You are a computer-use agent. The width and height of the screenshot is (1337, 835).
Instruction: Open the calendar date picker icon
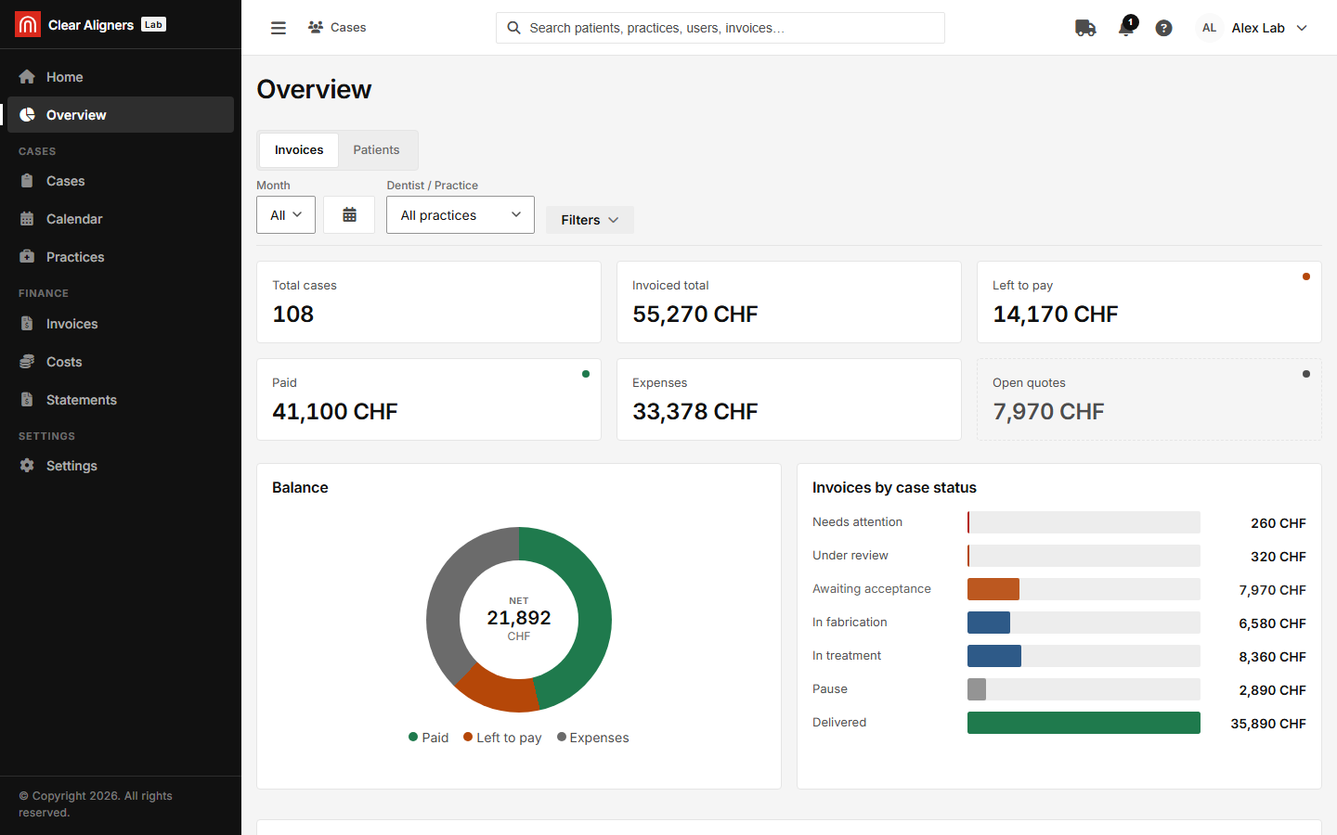point(349,214)
